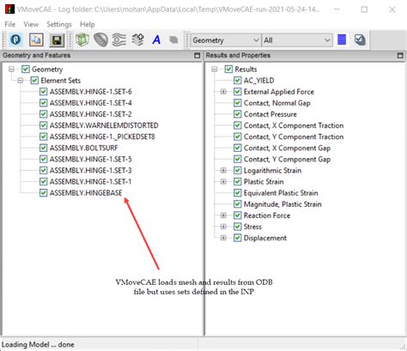Select Contact, Y Component Traction label
Image resolution: width=407 pixels, height=351 pixels.
click(294, 136)
